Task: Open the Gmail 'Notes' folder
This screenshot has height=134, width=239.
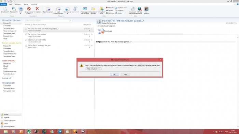Action: click(x=5, y=69)
